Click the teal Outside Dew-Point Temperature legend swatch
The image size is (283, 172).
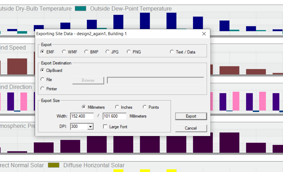coord(80,9)
